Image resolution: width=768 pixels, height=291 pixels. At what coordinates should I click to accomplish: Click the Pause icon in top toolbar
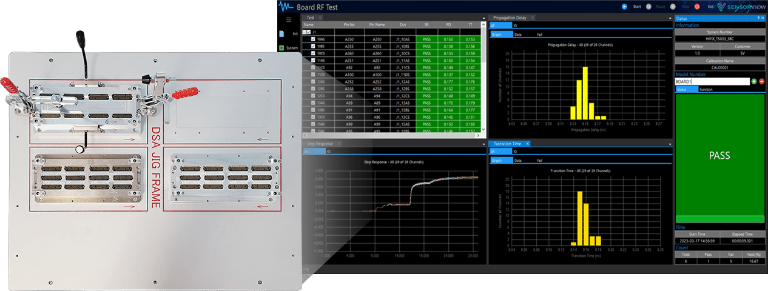pos(648,7)
